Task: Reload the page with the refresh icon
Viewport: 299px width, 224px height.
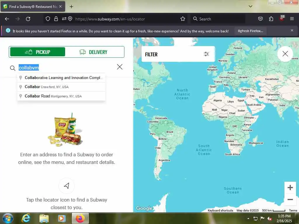Action: point(28,19)
